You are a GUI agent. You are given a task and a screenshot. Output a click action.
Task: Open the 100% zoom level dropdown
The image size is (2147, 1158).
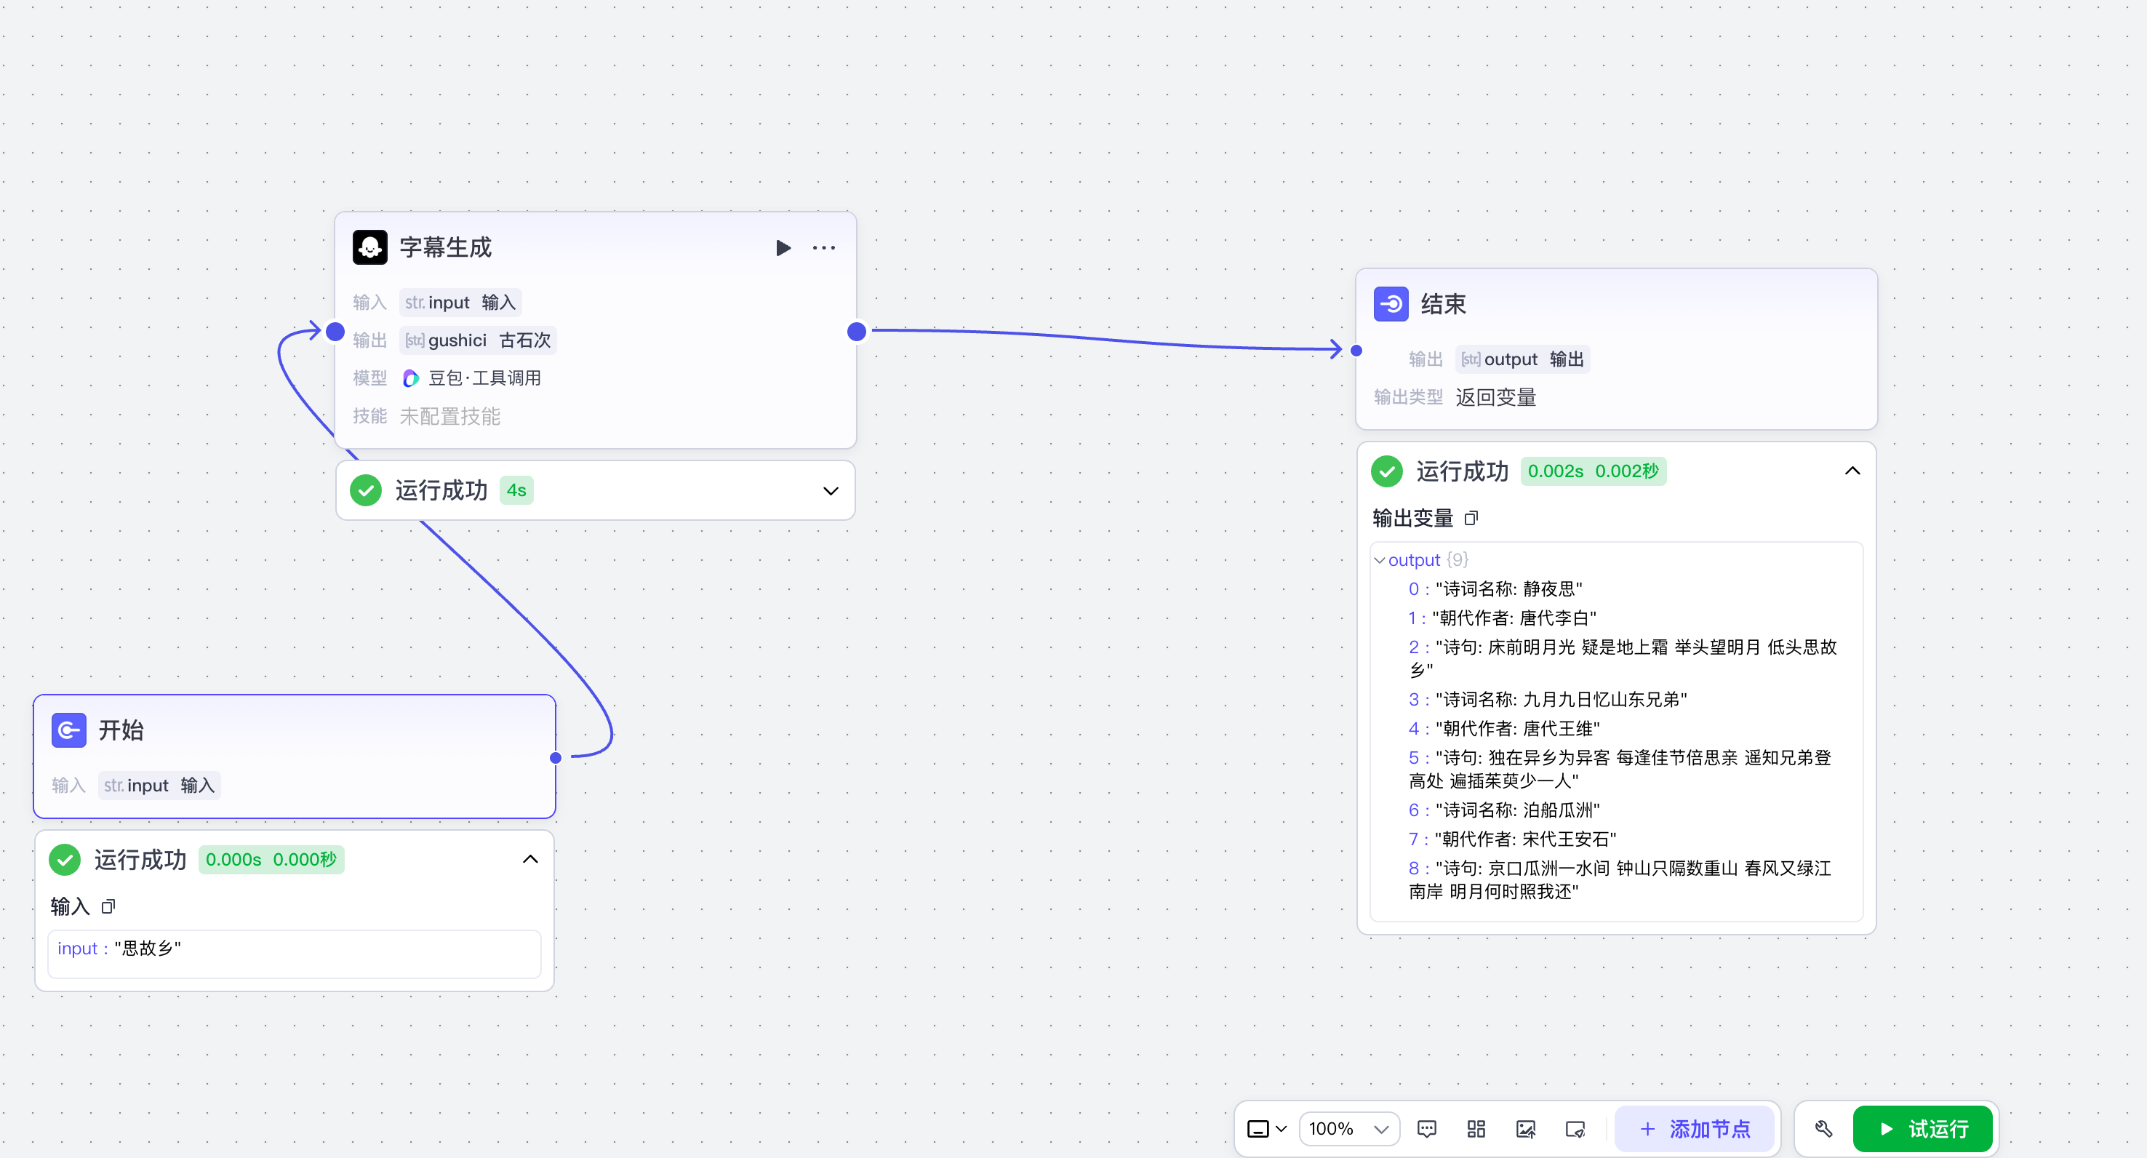[x=1348, y=1129]
